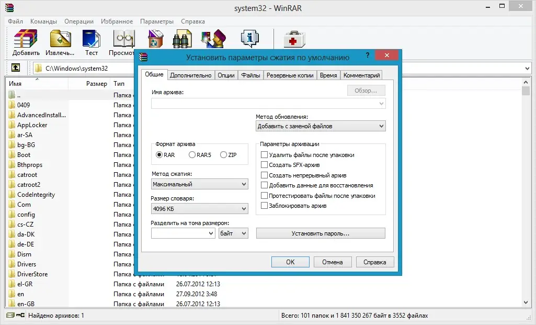Enable Удалить файлы после упаковки
Screen dimensions: 536x325
[264, 154]
